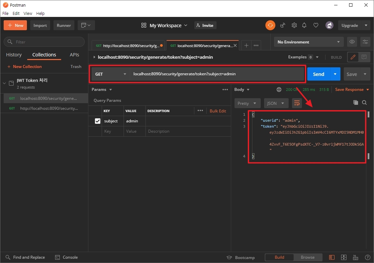Open the Save Response dropdown

[x=352, y=90]
